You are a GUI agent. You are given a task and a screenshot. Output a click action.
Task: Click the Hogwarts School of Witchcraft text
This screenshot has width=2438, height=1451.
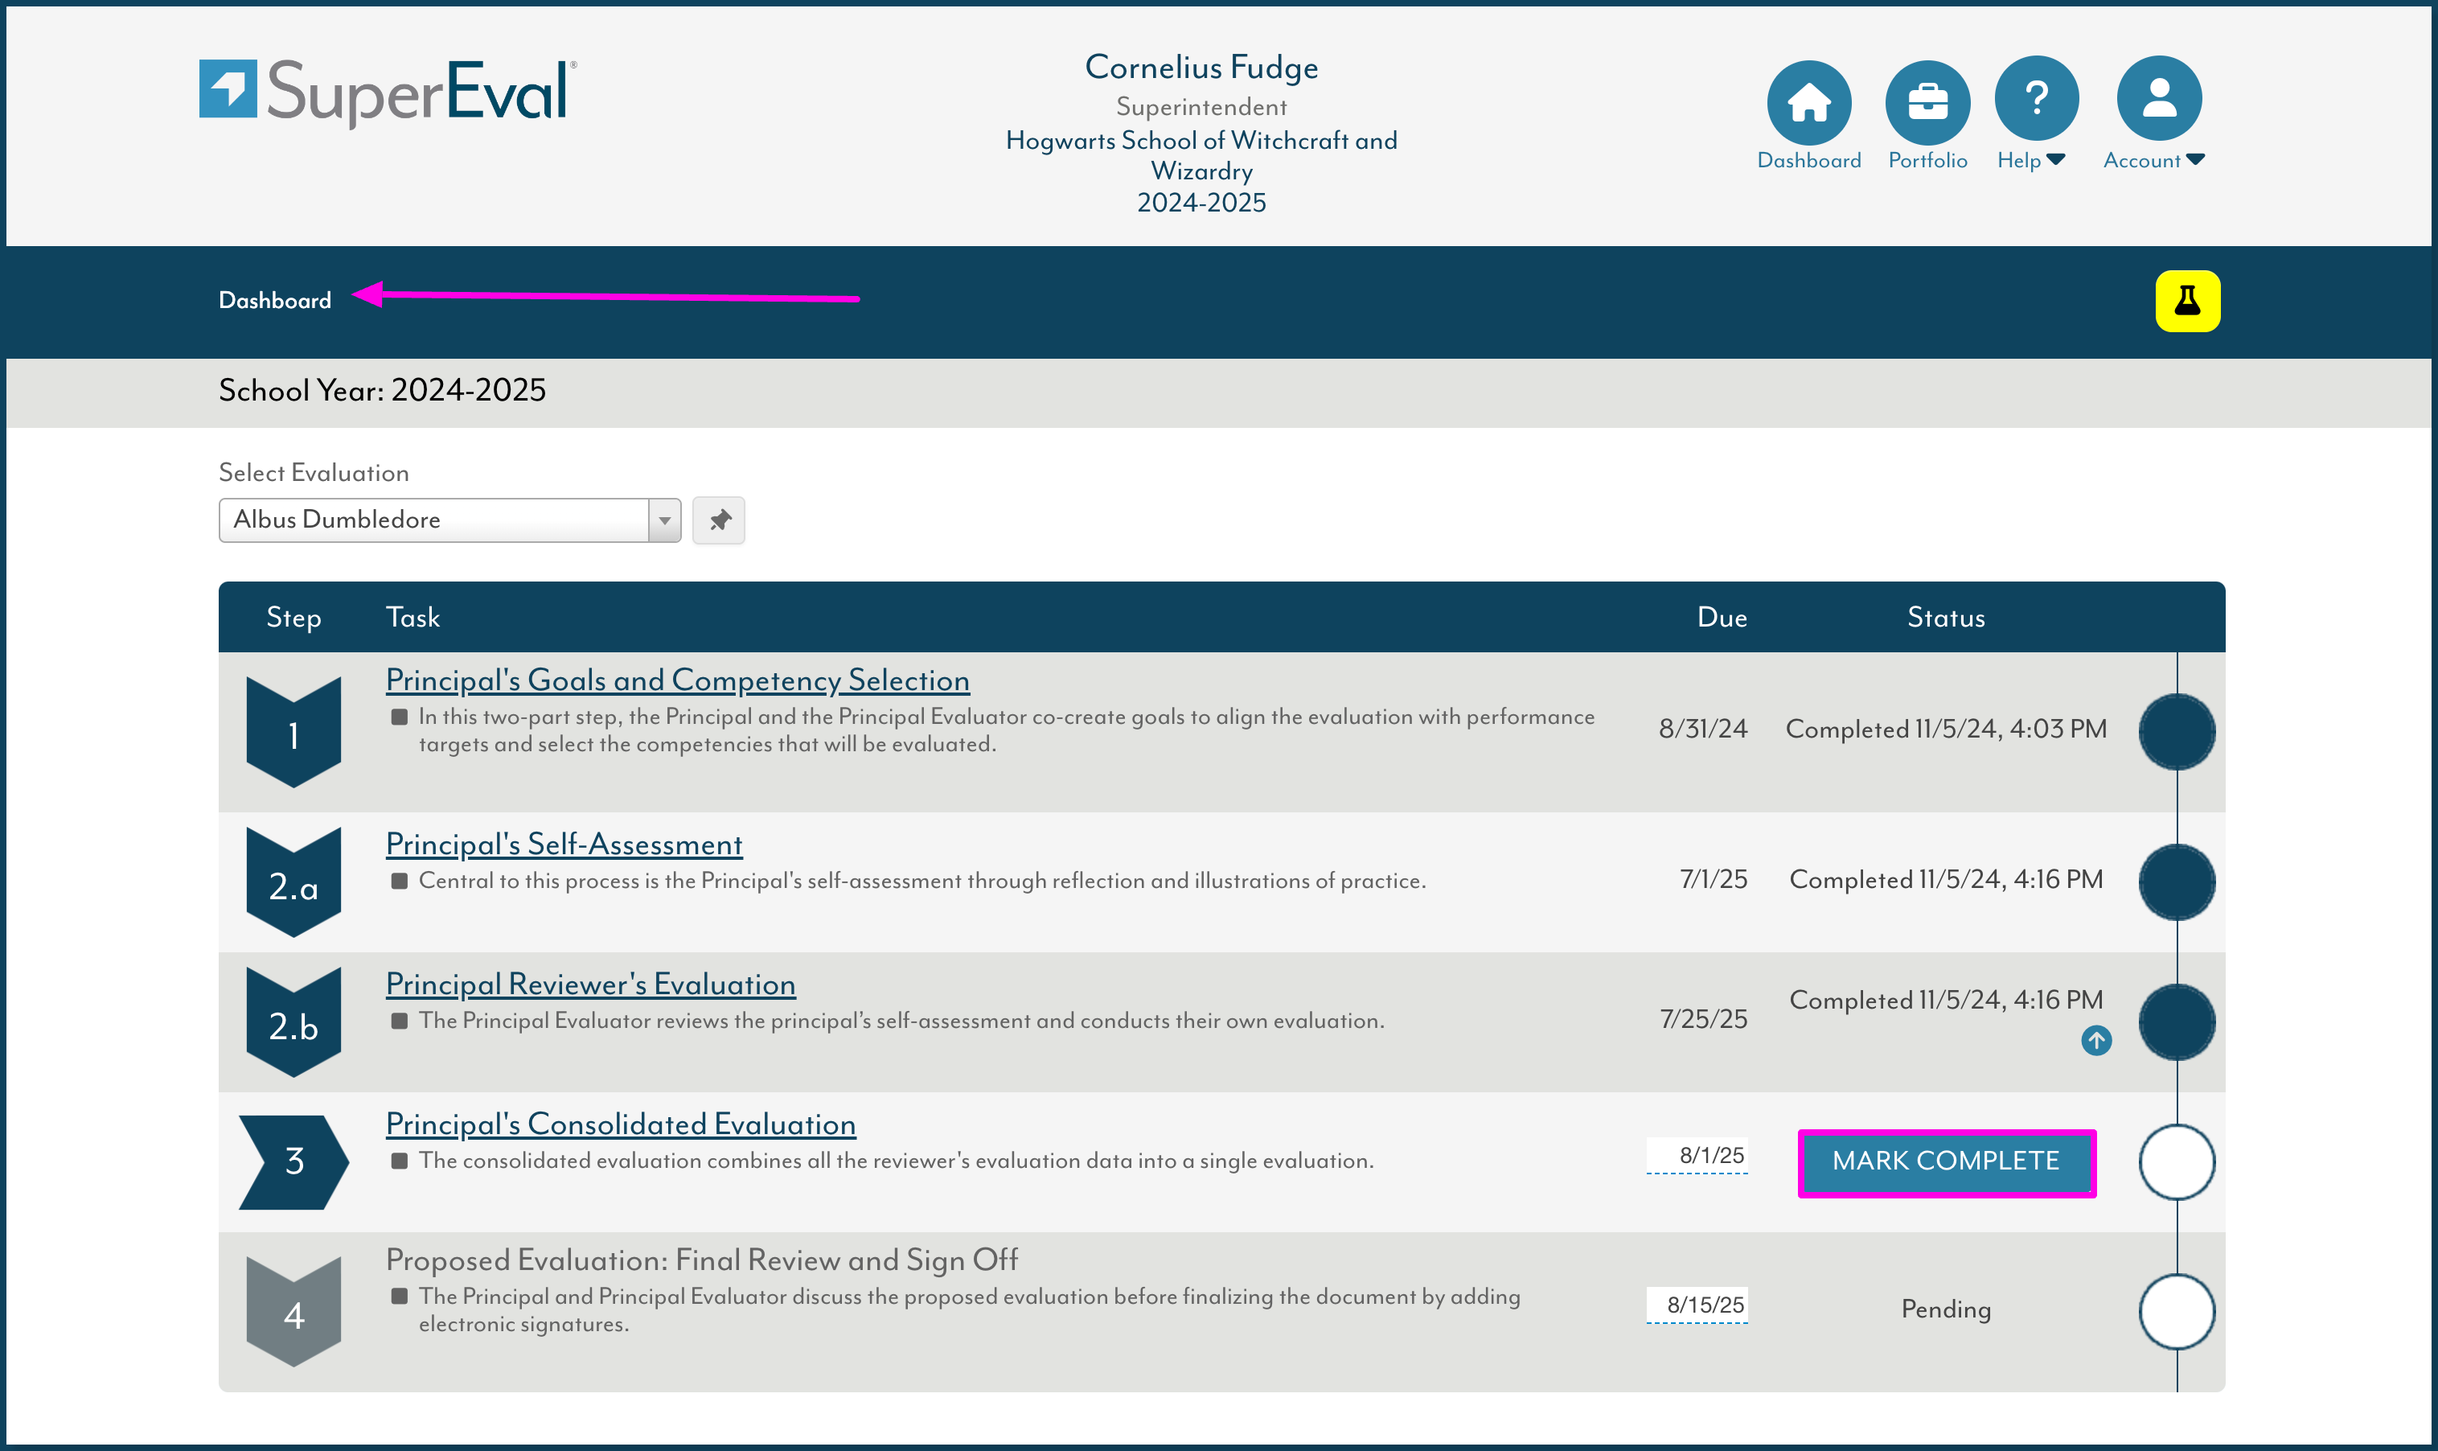click(x=1201, y=155)
